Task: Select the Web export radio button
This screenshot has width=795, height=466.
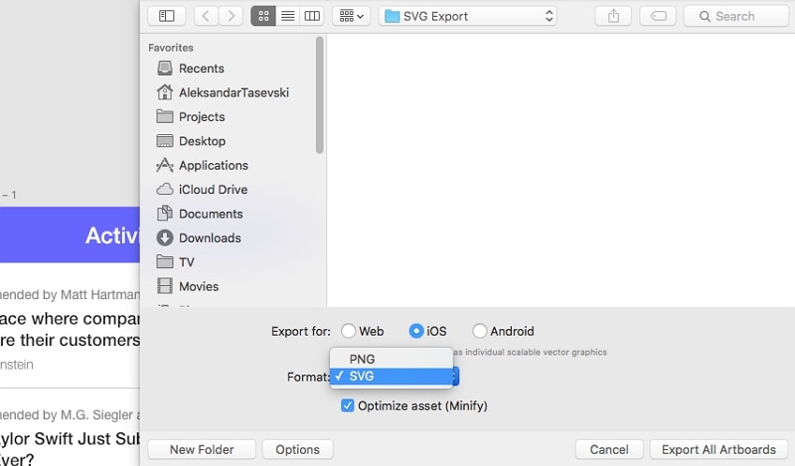Action: 348,331
